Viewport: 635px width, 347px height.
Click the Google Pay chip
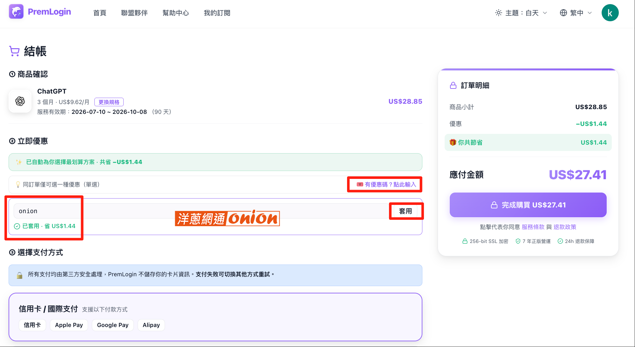pyautogui.click(x=113, y=325)
